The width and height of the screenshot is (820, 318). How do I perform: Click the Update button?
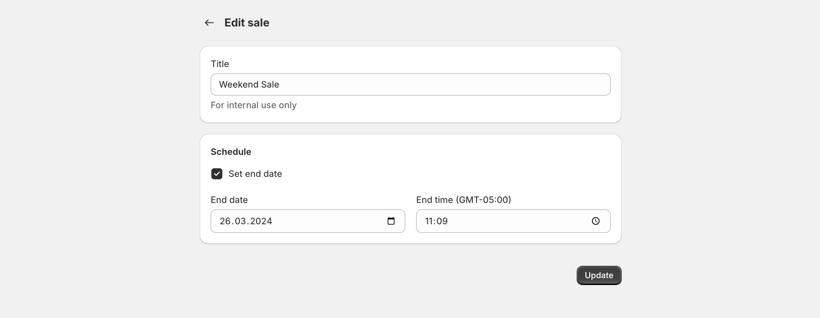click(x=599, y=275)
